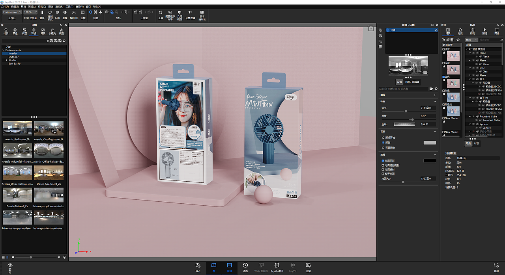Open the 云库 cloud library
The width and height of the screenshot is (505, 275).
pyautogui.click(x=10, y=268)
